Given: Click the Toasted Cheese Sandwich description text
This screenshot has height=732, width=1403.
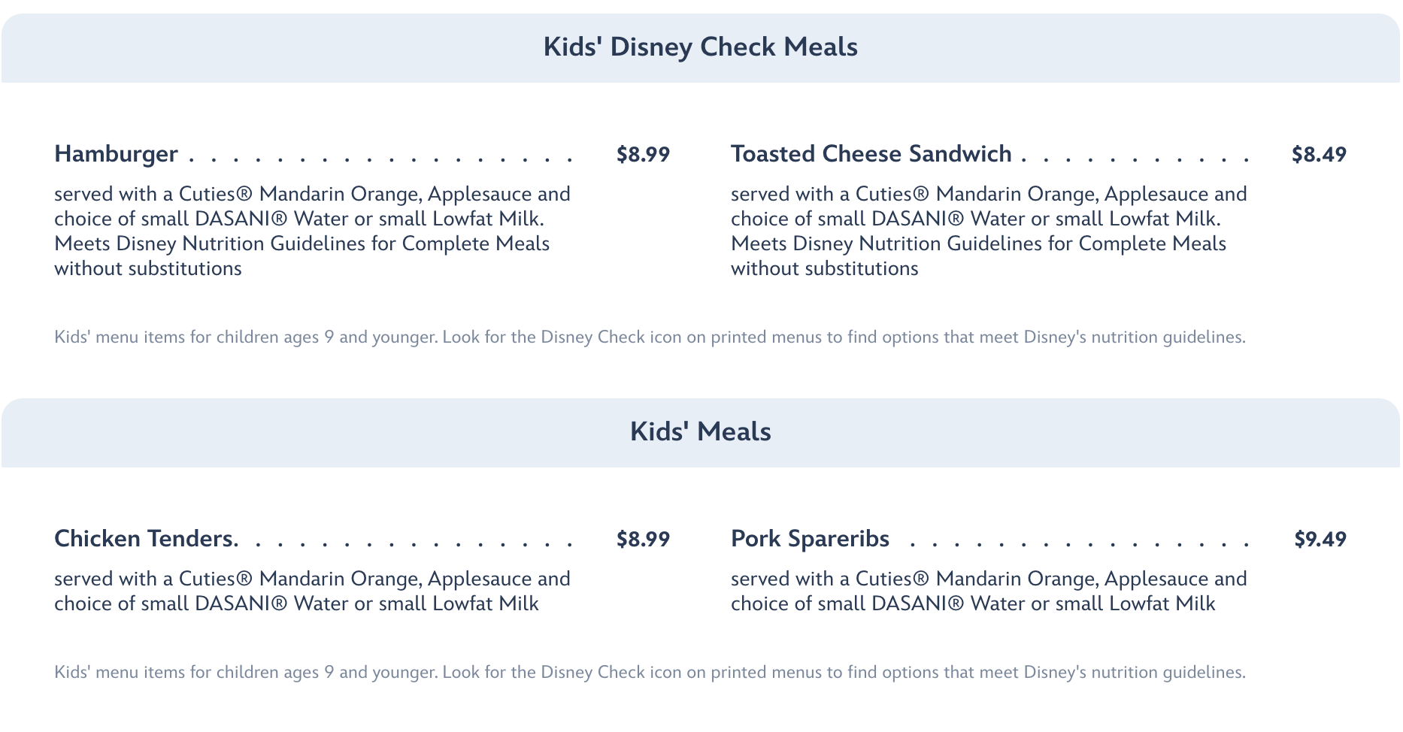Looking at the screenshot, I should coord(989,231).
